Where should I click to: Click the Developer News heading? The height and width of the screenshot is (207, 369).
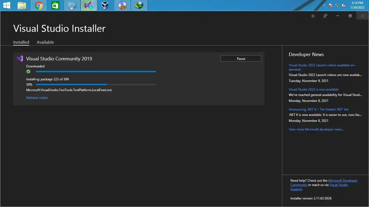click(306, 54)
